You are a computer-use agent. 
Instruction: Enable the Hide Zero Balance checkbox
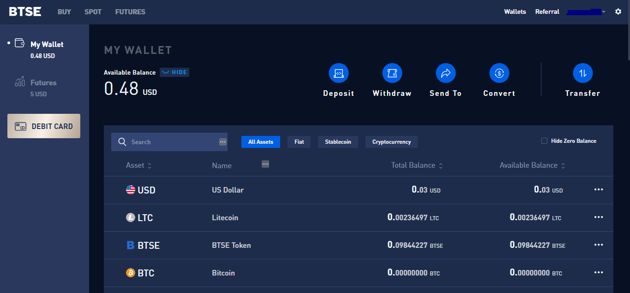[544, 141]
